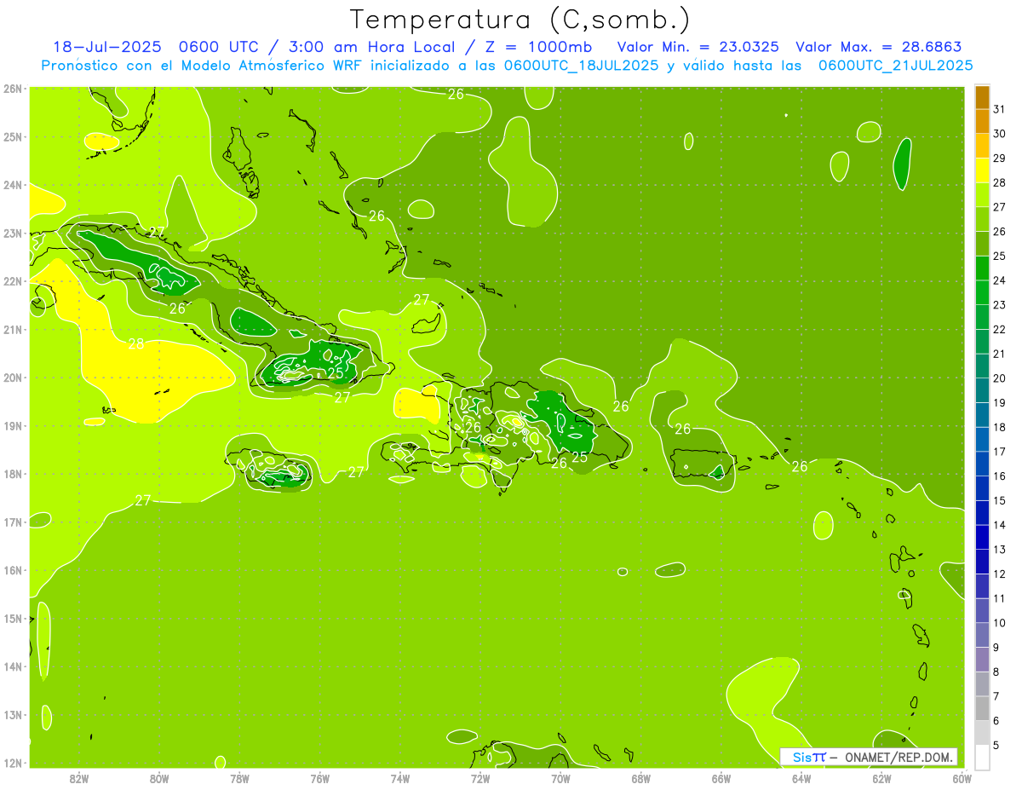Click the "ONAMET/REP.DOM." credit label
This screenshot has height=790, width=1022.
click(x=899, y=757)
